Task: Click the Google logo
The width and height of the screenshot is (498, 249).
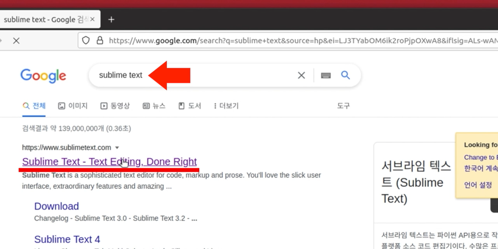Action: pyautogui.click(x=43, y=76)
